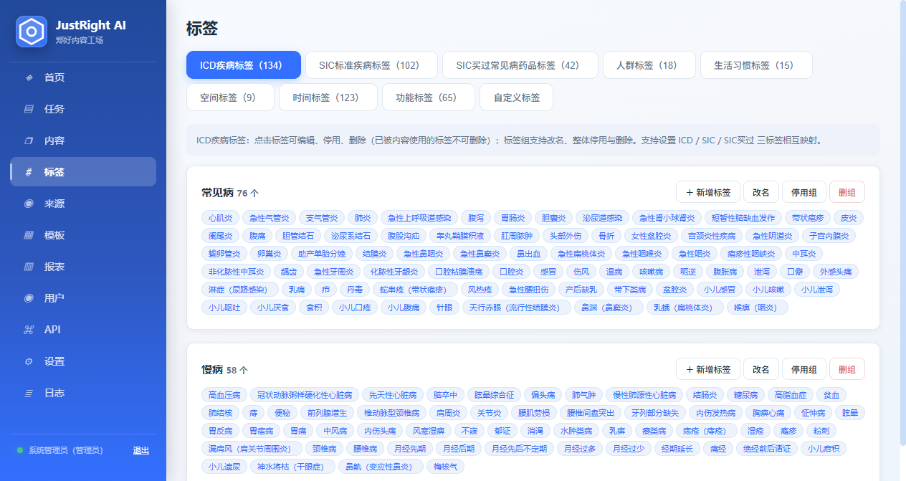Click the 报表 reports icon in sidebar

point(29,267)
